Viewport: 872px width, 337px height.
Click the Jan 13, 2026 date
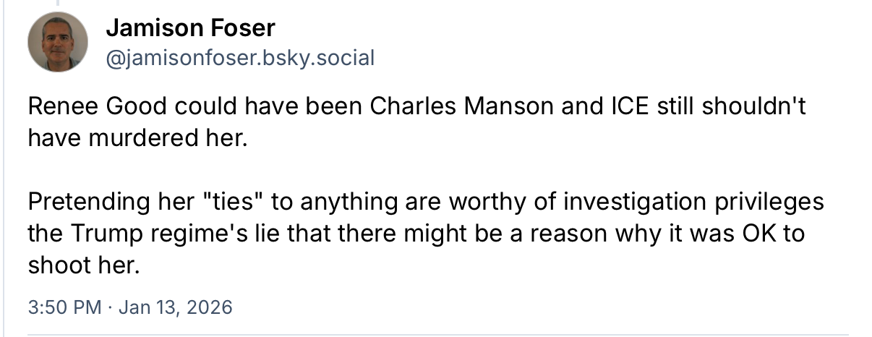point(175,307)
